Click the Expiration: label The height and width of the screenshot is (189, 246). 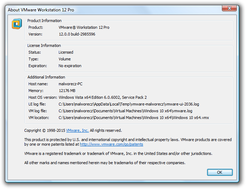click(x=38, y=66)
